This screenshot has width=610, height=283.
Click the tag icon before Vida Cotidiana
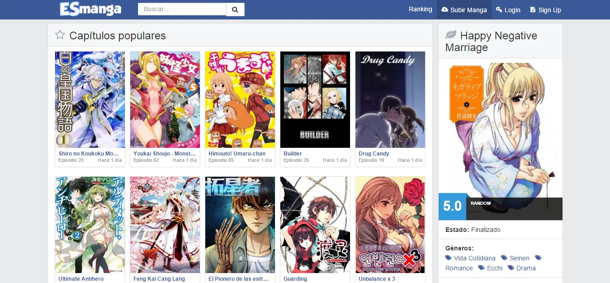[x=449, y=258]
